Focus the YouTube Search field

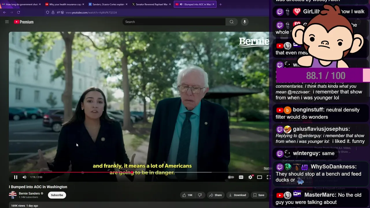click(174, 22)
